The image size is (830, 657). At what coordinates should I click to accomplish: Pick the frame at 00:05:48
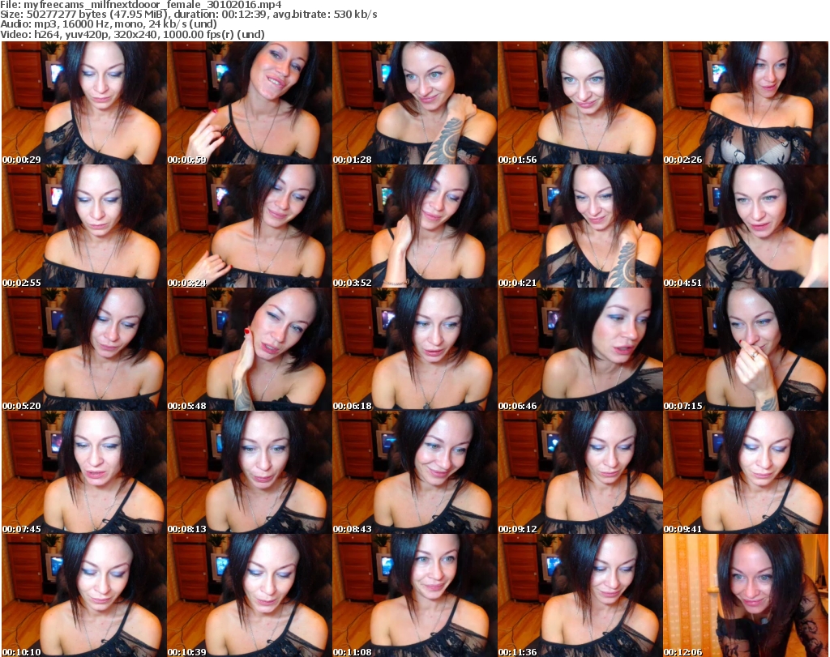tap(250, 350)
